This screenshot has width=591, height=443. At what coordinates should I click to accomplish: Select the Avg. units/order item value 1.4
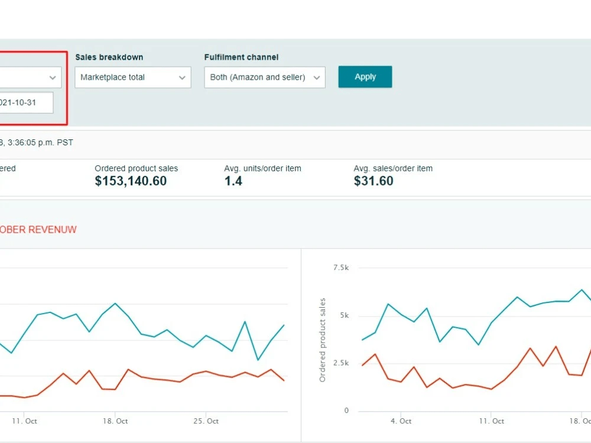[233, 181]
